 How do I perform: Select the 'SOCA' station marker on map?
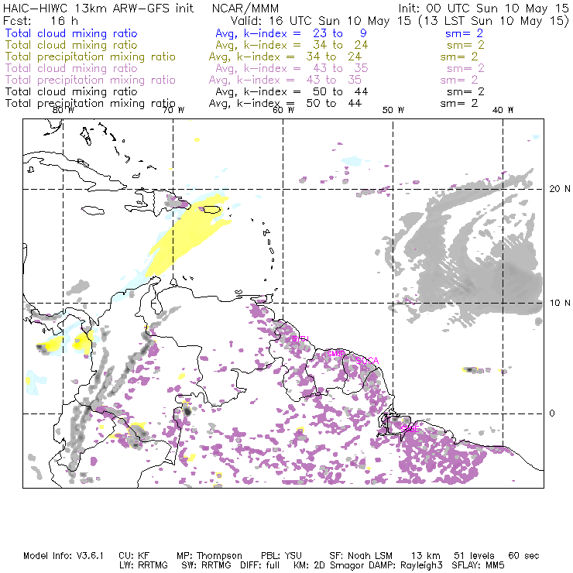(x=367, y=361)
